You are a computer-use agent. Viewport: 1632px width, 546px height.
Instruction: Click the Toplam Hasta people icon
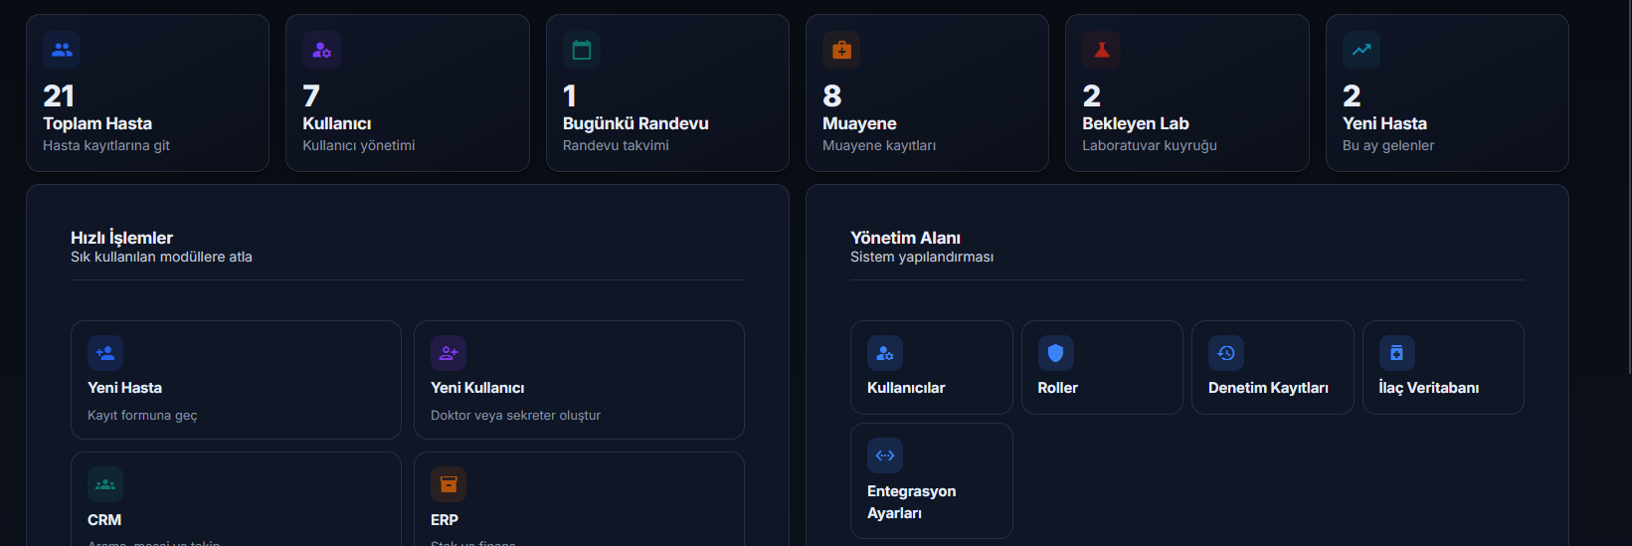click(62, 50)
